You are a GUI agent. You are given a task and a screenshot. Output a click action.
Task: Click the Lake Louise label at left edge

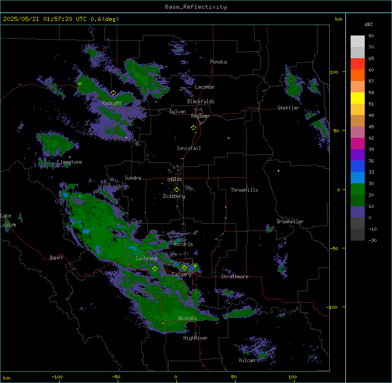click(8, 220)
